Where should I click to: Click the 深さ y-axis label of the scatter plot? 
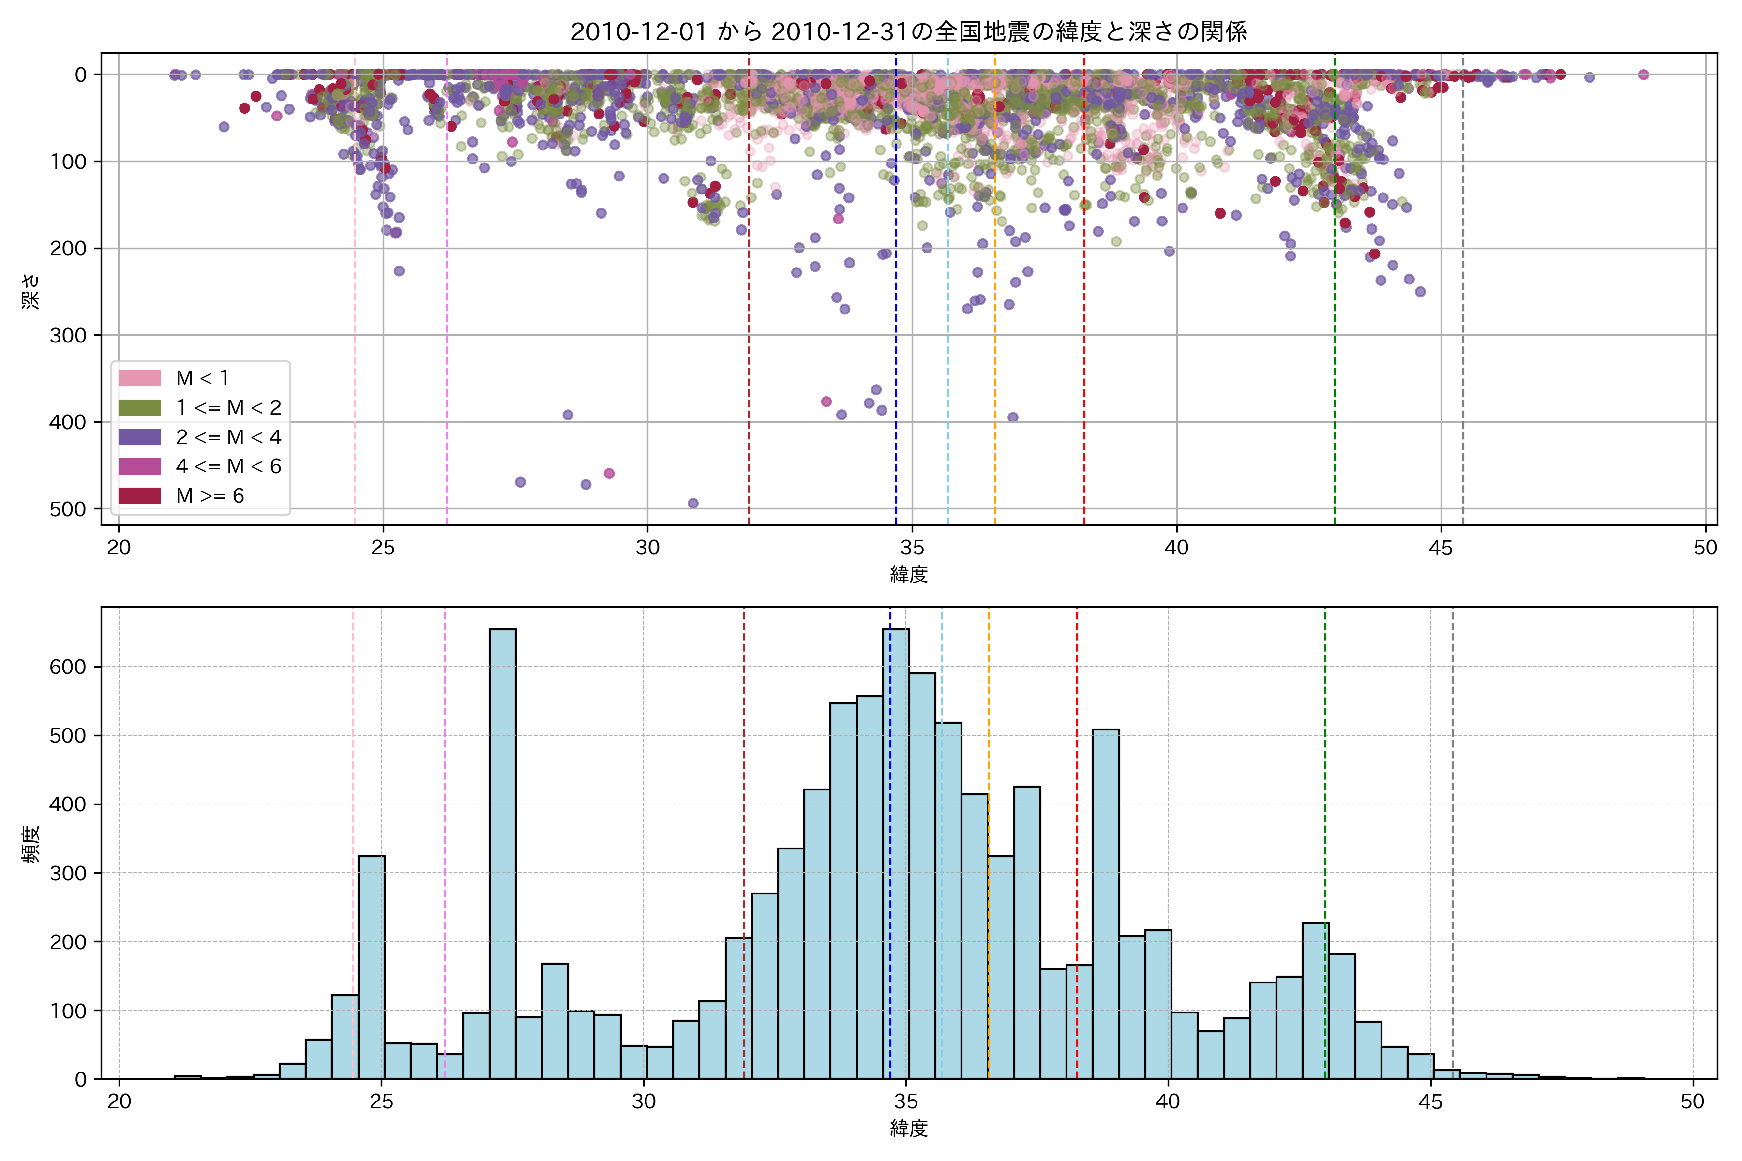(x=30, y=291)
